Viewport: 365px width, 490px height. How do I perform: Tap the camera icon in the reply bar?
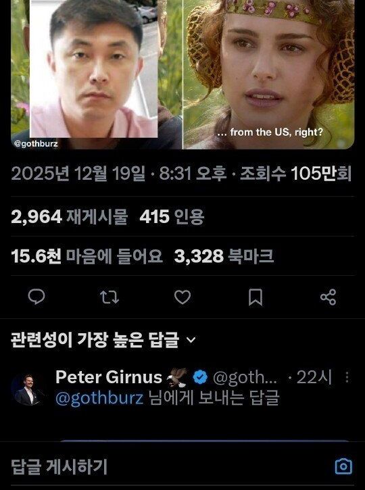point(343,466)
